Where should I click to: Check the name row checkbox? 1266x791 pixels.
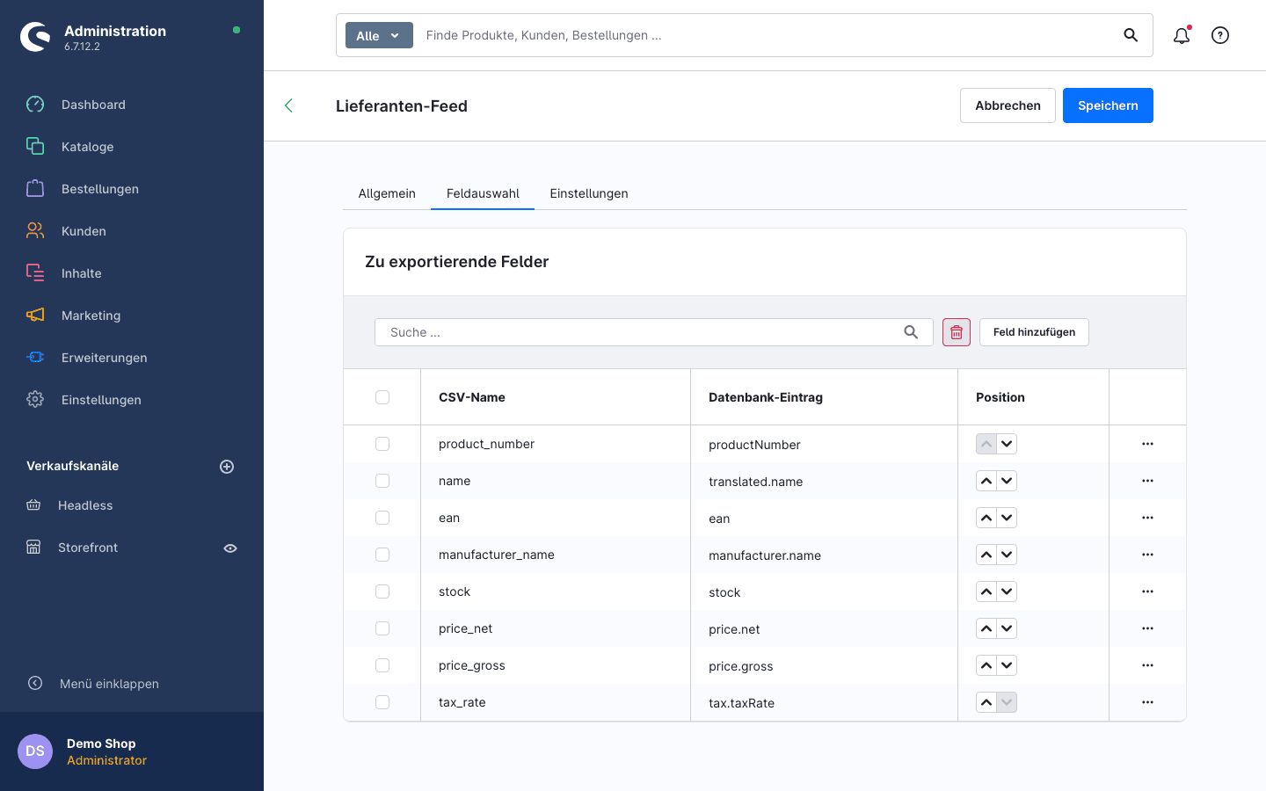pos(382,481)
